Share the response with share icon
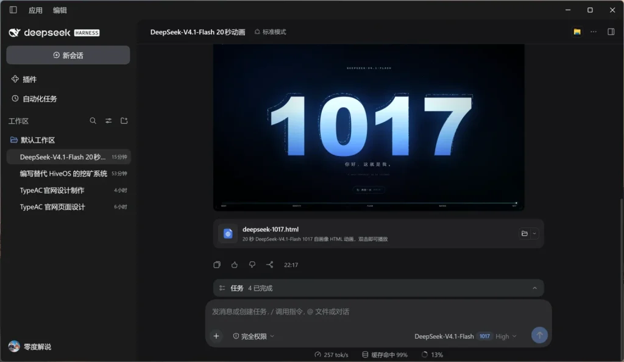624x362 pixels. [x=269, y=265]
